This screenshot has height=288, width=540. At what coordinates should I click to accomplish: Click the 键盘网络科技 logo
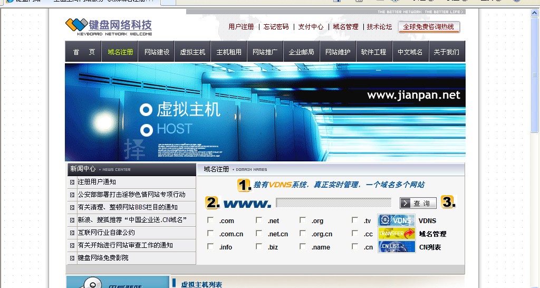(x=109, y=27)
